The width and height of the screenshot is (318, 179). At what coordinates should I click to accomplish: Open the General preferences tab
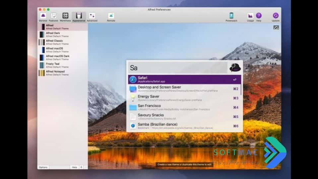[x=43, y=17]
